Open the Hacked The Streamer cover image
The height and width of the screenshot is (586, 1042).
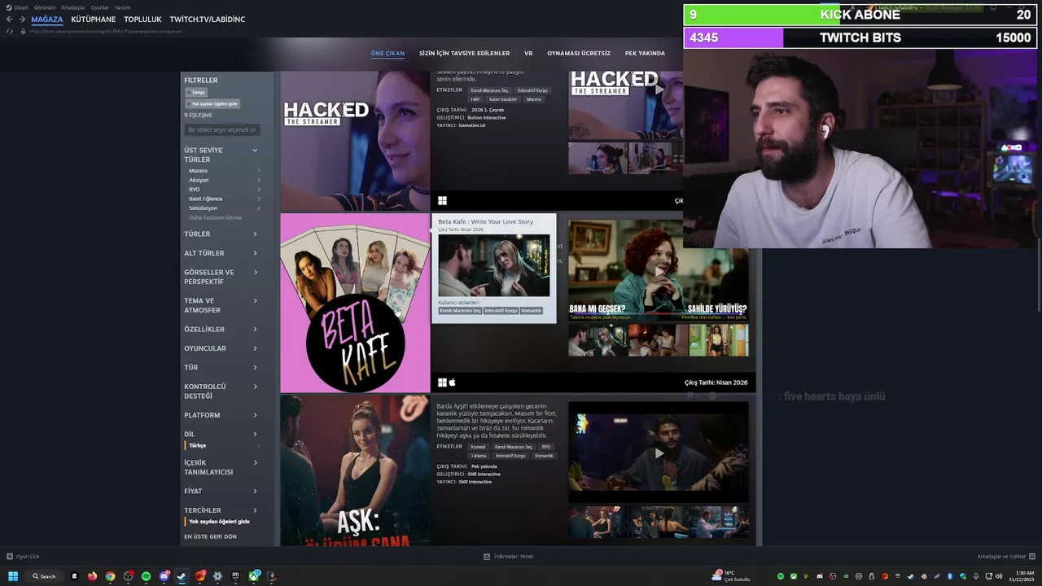click(x=355, y=140)
